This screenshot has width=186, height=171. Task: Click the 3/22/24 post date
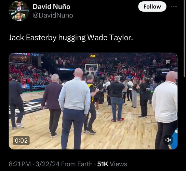(x=48, y=164)
